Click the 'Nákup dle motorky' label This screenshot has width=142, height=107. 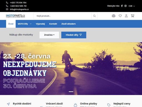[21, 35]
